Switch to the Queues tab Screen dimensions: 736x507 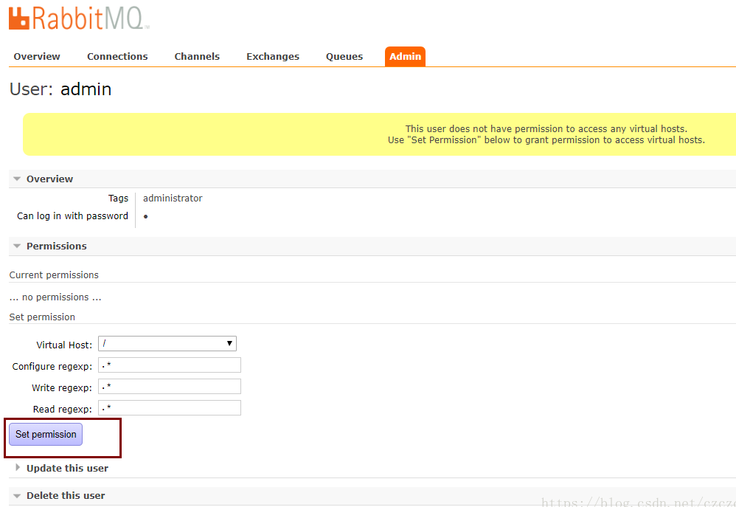coord(344,56)
